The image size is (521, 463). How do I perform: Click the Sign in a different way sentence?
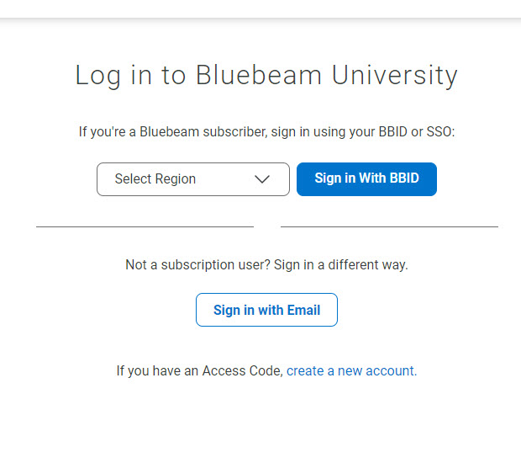pyautogui.click(x=341, y=265)
